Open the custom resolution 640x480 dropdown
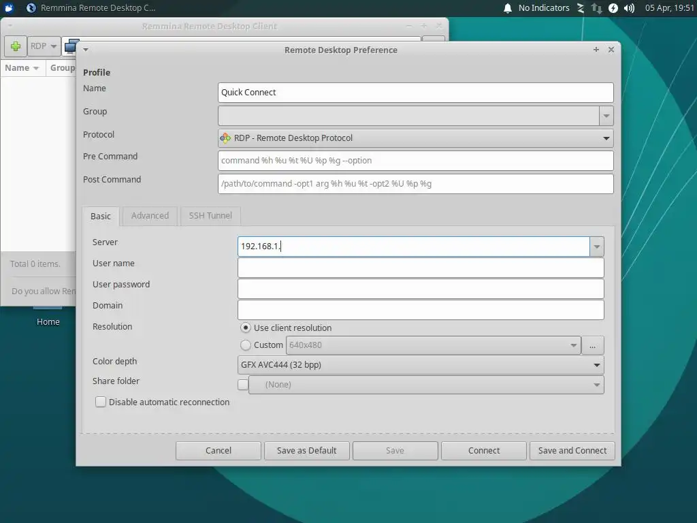This screenshot has width=697, height=523. pos(434,345)
